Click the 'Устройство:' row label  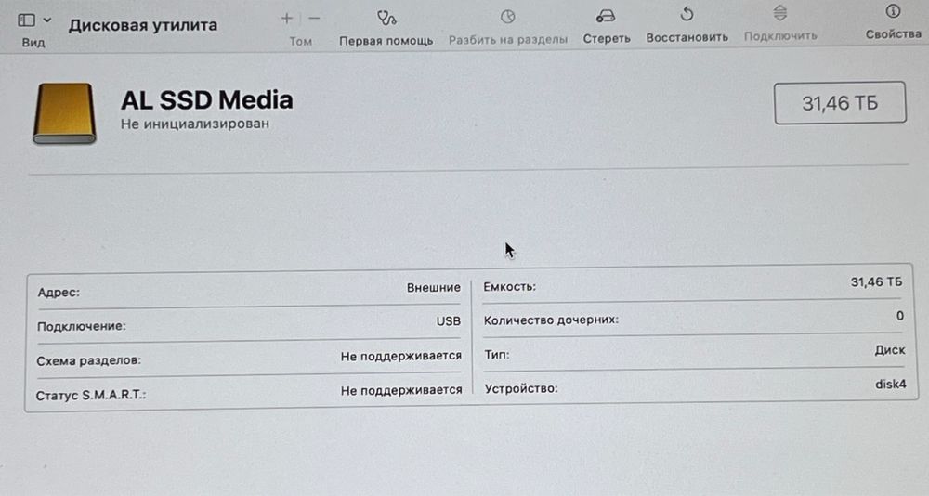click(x=521, y=389)
